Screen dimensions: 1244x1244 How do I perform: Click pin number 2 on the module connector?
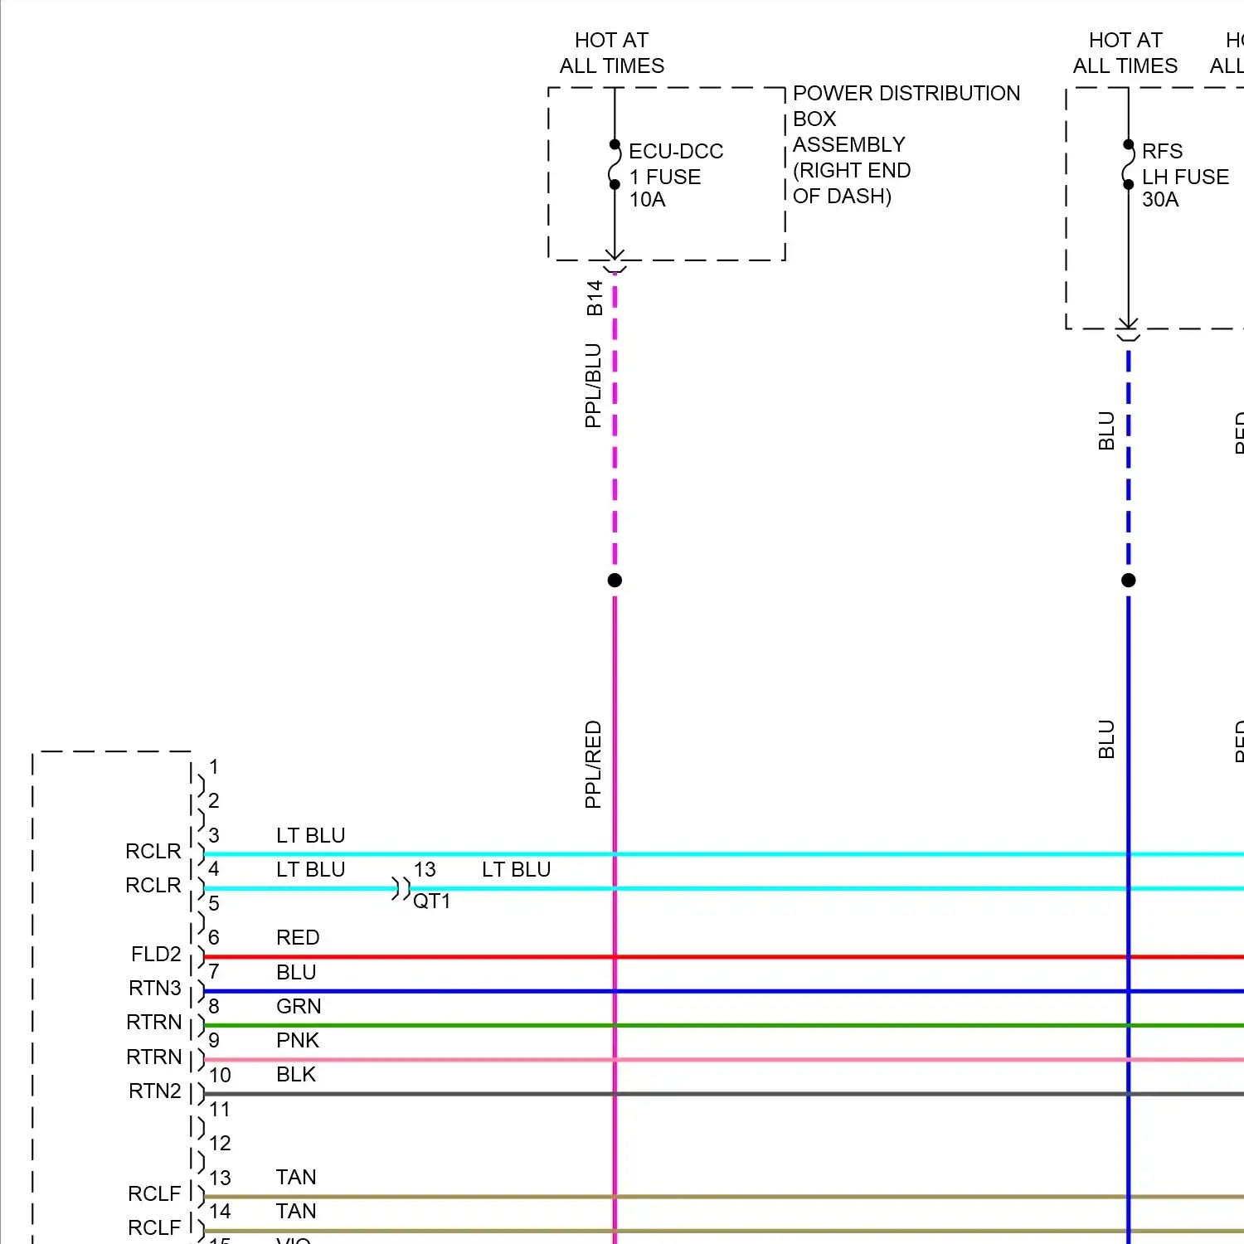click(x=214, y=801)
